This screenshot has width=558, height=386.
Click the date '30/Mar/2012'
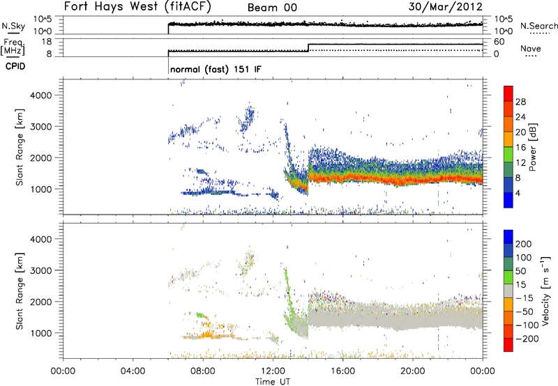[x=445, y=6]
